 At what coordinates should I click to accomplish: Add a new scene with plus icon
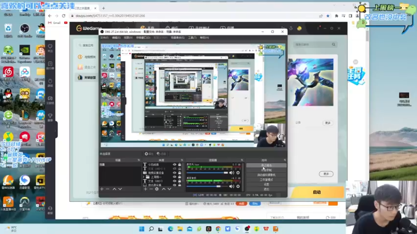[x=102, y=189]
